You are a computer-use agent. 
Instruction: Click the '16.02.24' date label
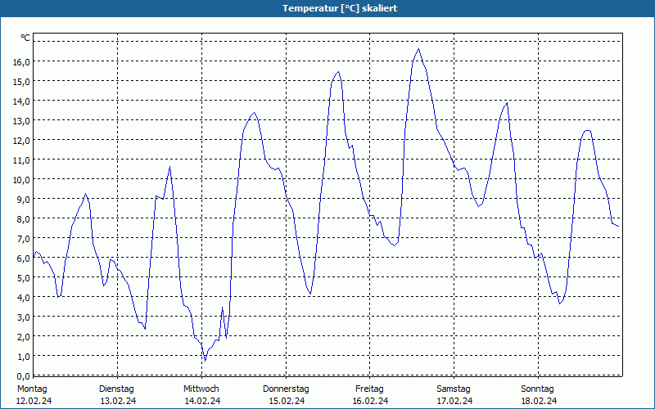pyautogui.click(x=370, y=401)
